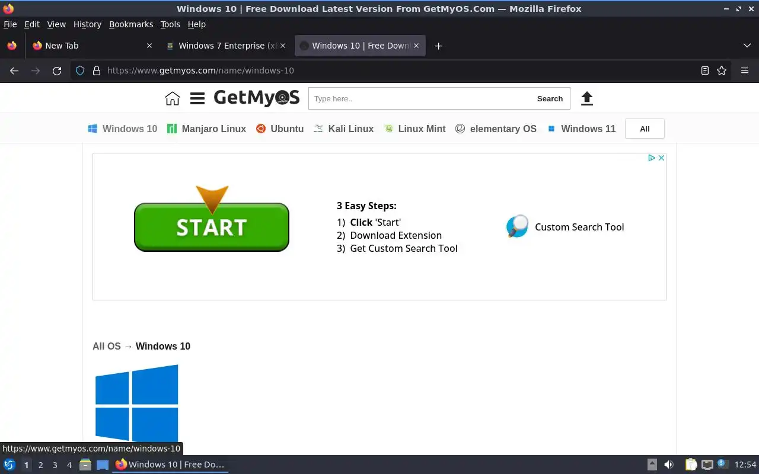Open the file manager icon in taskbar
Viewport: 759px width, 474px height.
click(x=85, y=465)
